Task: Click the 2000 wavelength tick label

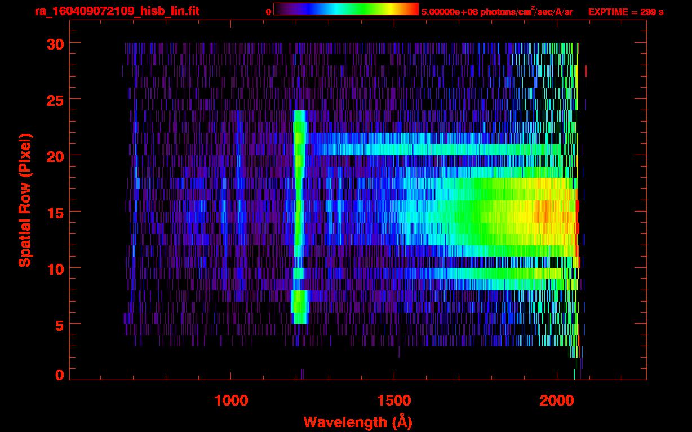Action: 557,400
